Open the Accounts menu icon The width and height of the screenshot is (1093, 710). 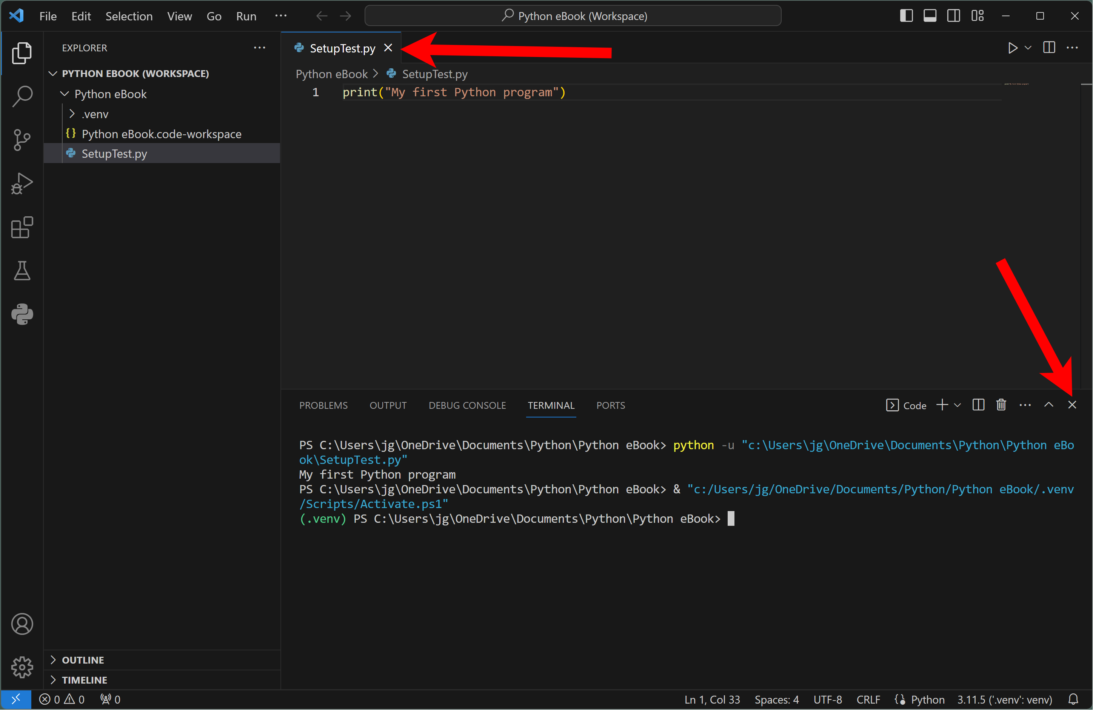(x=22, y=624)
